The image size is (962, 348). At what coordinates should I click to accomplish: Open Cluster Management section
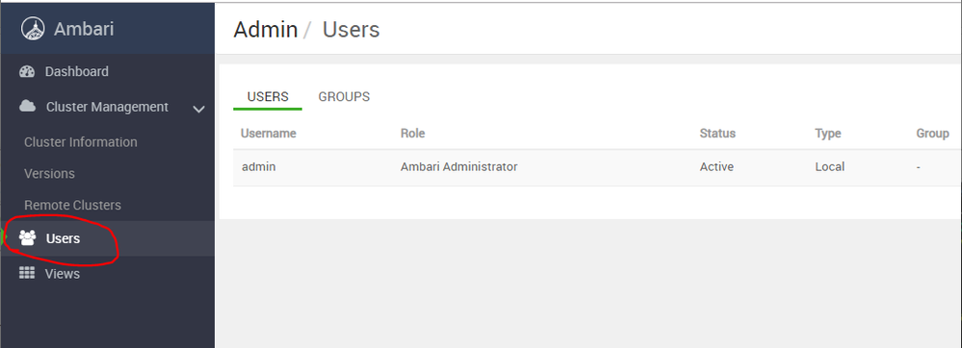pyautogui.click(x=107, y=107)
